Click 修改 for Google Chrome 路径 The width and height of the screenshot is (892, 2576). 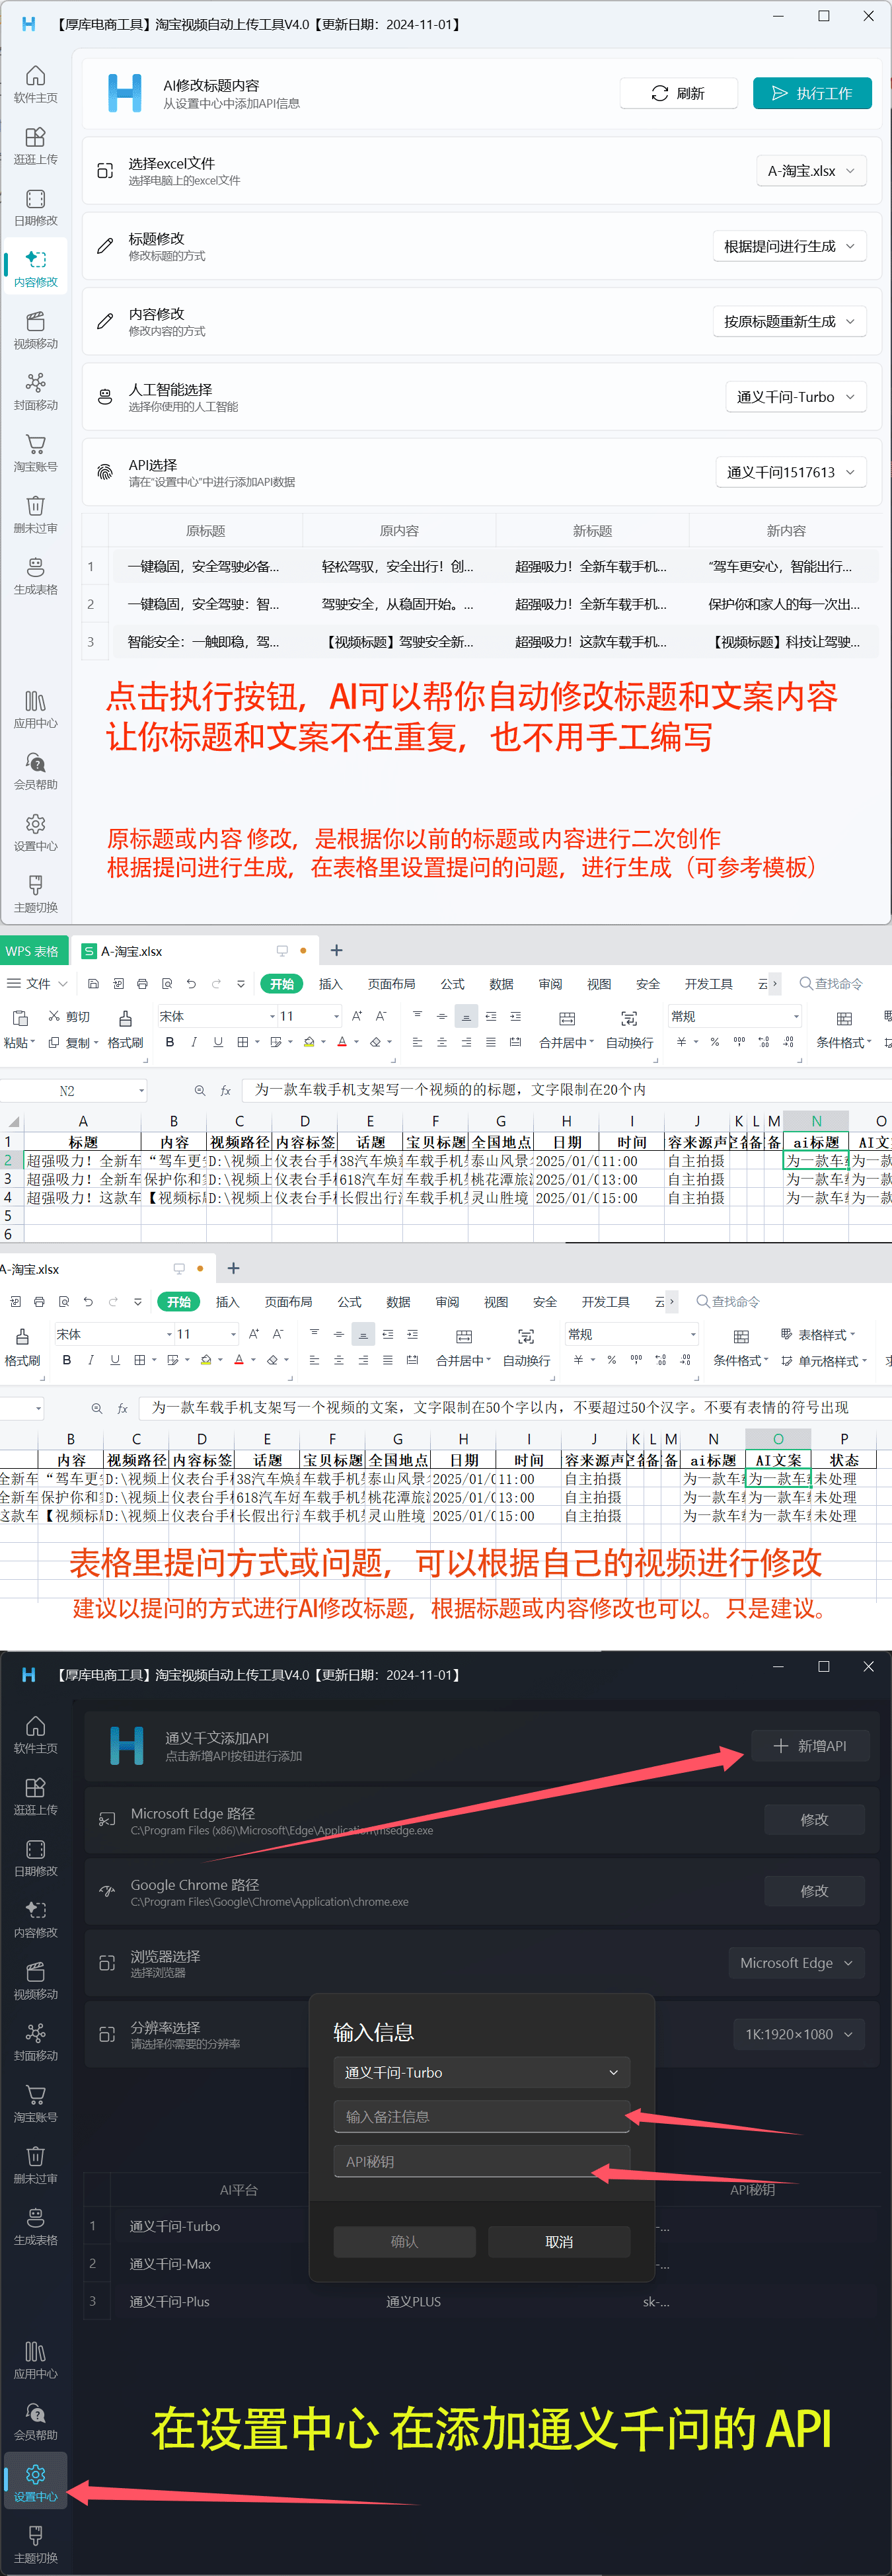(814, 1891)
